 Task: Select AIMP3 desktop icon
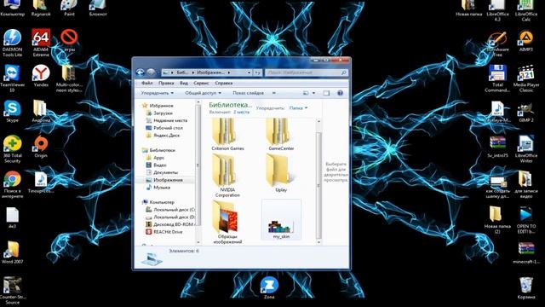(x=526, y=41)
